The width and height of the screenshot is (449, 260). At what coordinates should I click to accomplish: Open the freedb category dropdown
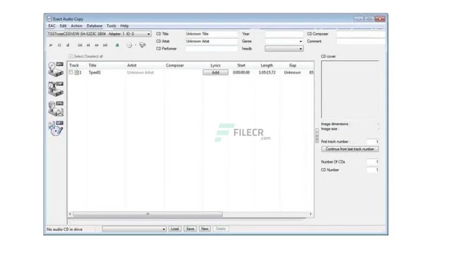tap(284, 49)
